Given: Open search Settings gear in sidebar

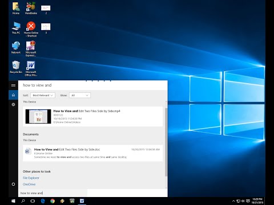Looking at the screenshot, I should pos(13,104).
